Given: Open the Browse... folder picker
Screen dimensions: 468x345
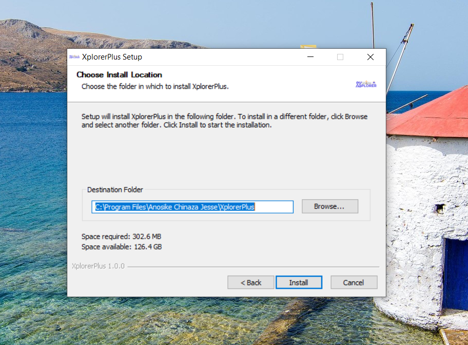Looking at the screenshot, I should click(x=329, y=206).
